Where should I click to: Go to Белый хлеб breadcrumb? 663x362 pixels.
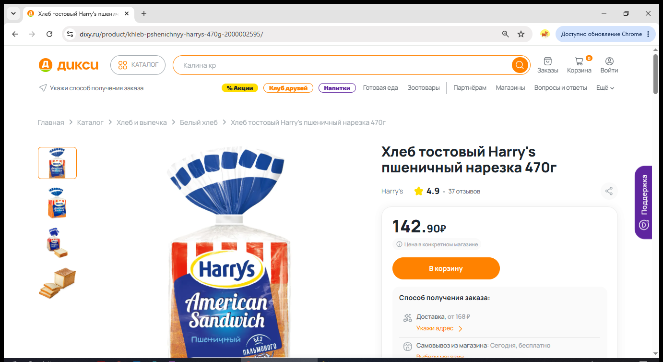point(199,122)
